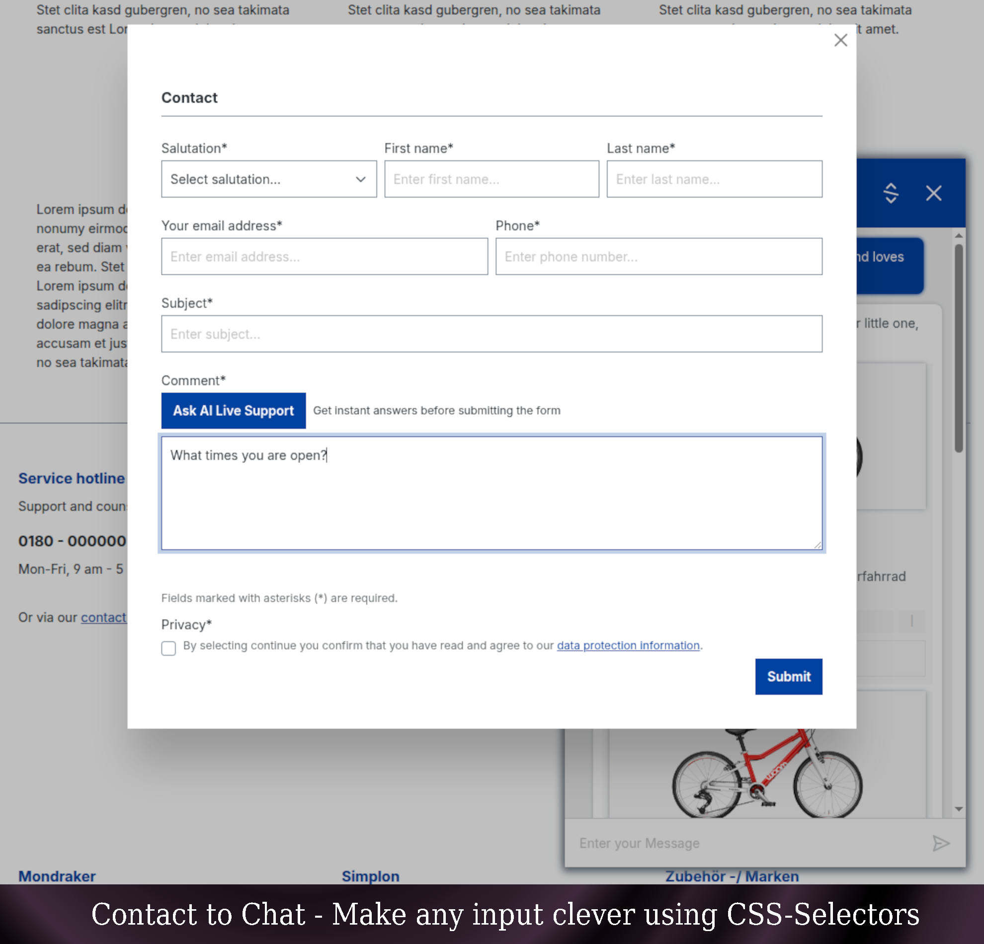Focus the first name input field

click(491, 179)
